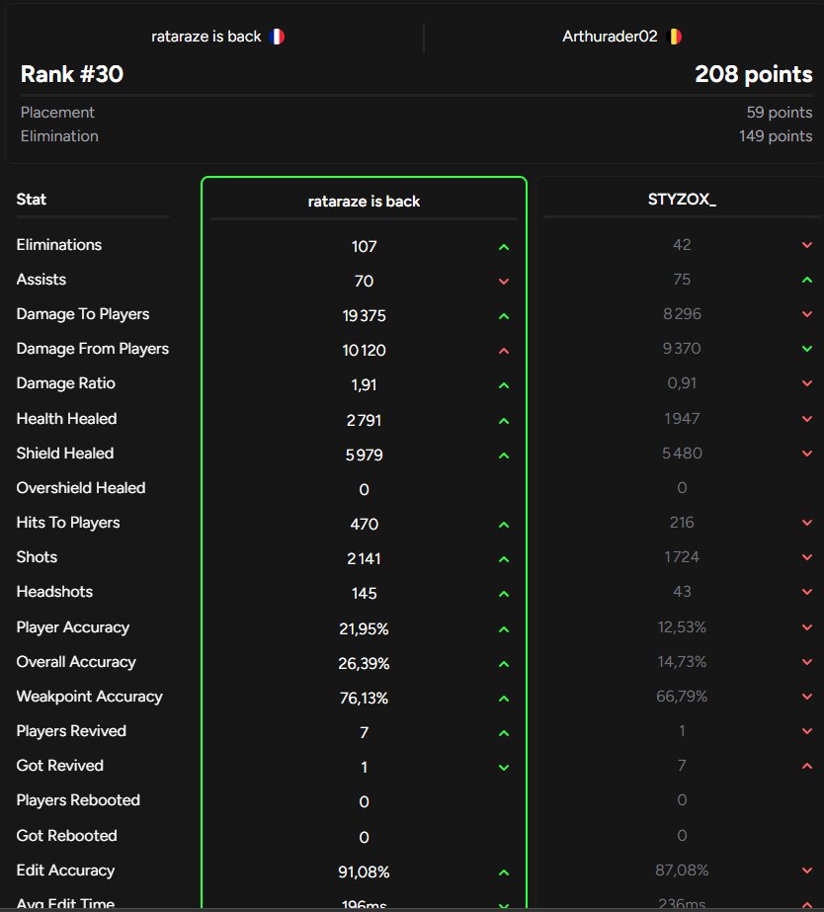This screenshot has height=912, width=824.
Task: Open team member rataraze is back in header
Action: click(206, 37)
